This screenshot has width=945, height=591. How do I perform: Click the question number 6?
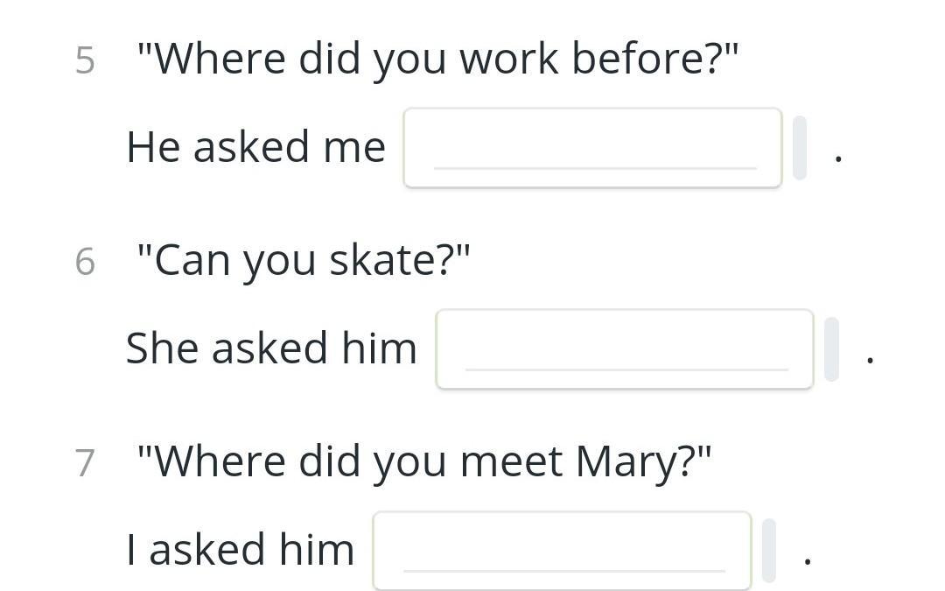click(85, 262)
